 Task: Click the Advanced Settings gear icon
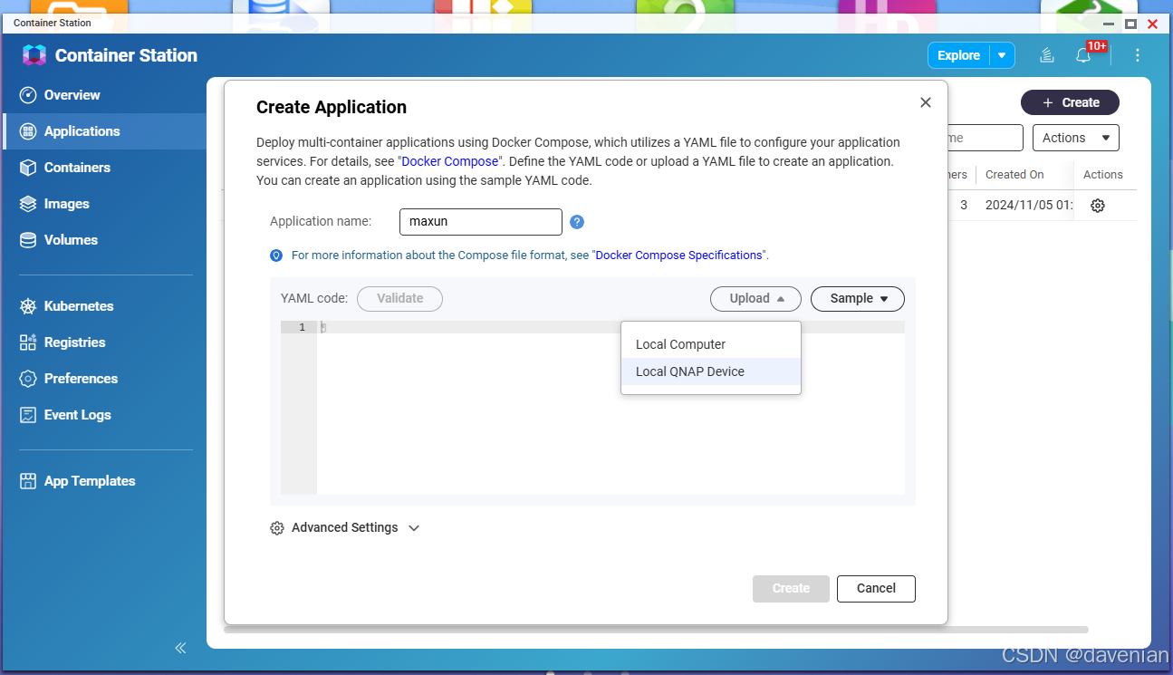pyautogui.click(x=277, y=528)
